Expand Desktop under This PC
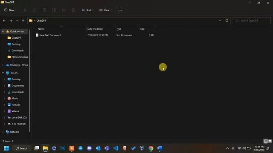The height and width of the screenshot is (153, 273). [5, 79]
